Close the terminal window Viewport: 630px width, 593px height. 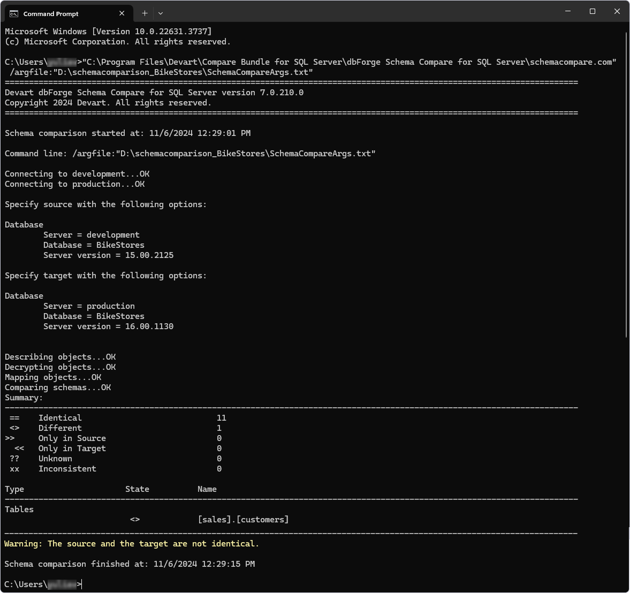pyautogui.click(x=617, y=11)
